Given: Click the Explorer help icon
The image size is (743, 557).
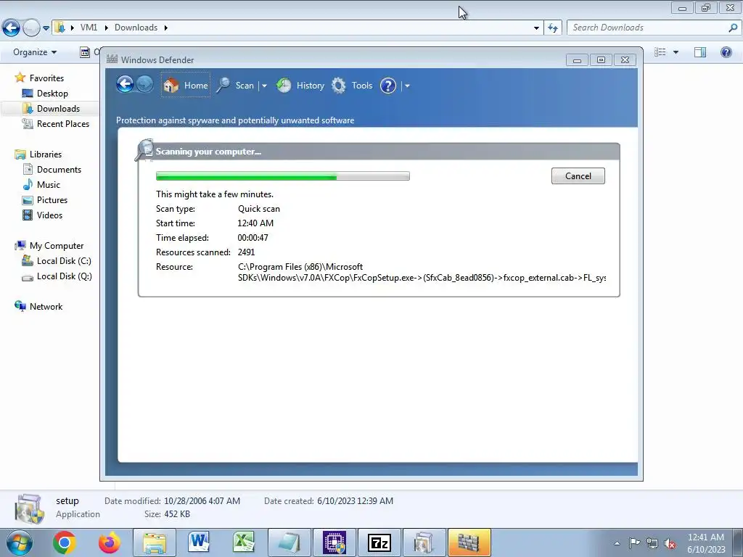Looking at the screenshot, I should (x=726, y=52).
